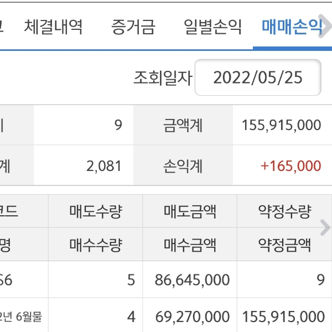Open the 체결내역 tab

(53, 27)
